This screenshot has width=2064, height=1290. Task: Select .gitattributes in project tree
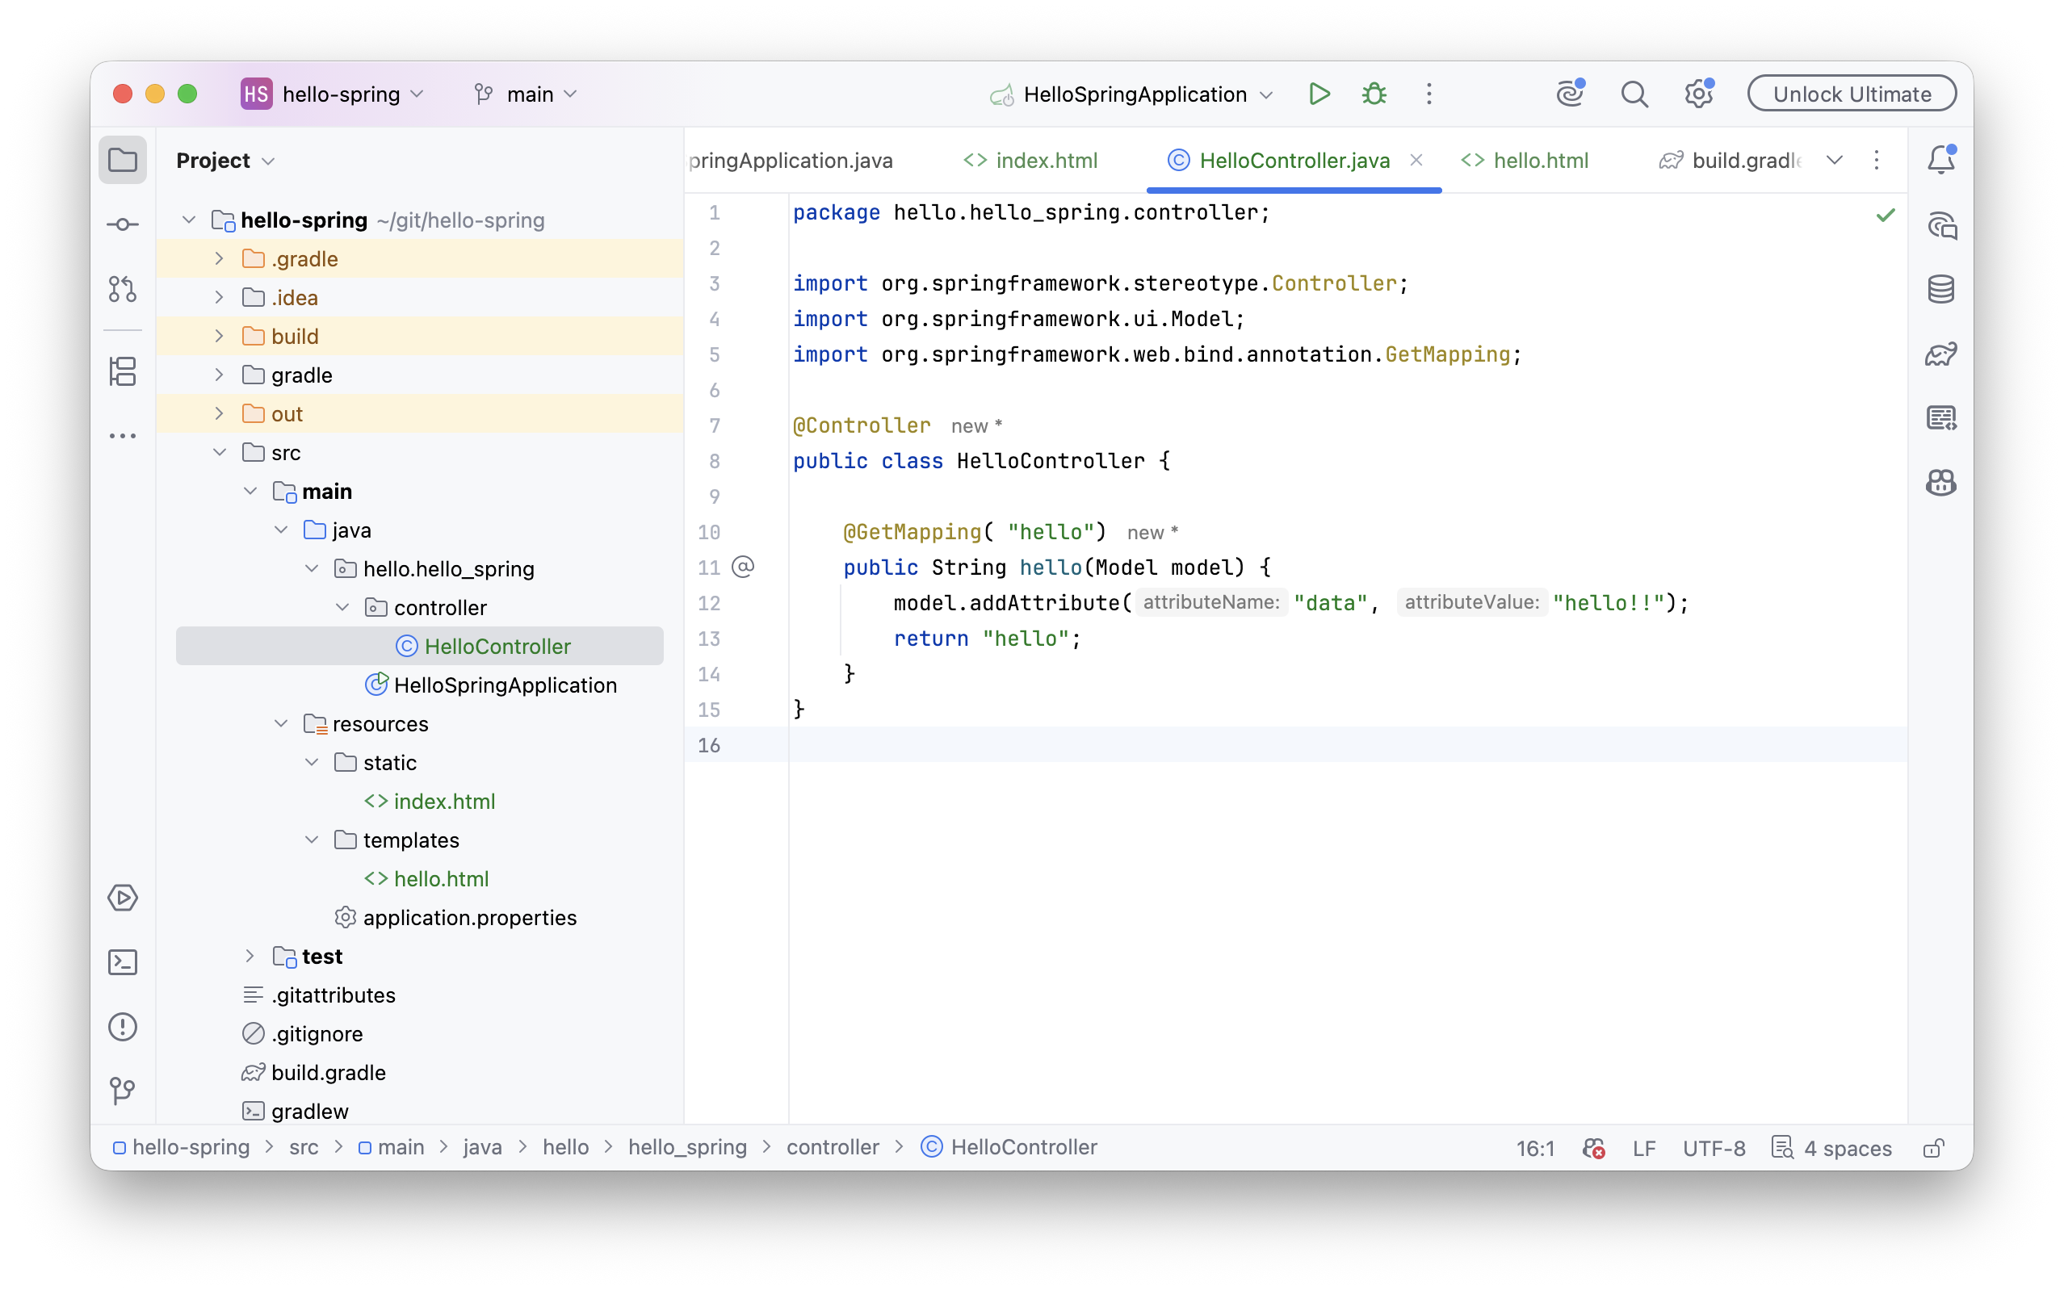point(333,995)
